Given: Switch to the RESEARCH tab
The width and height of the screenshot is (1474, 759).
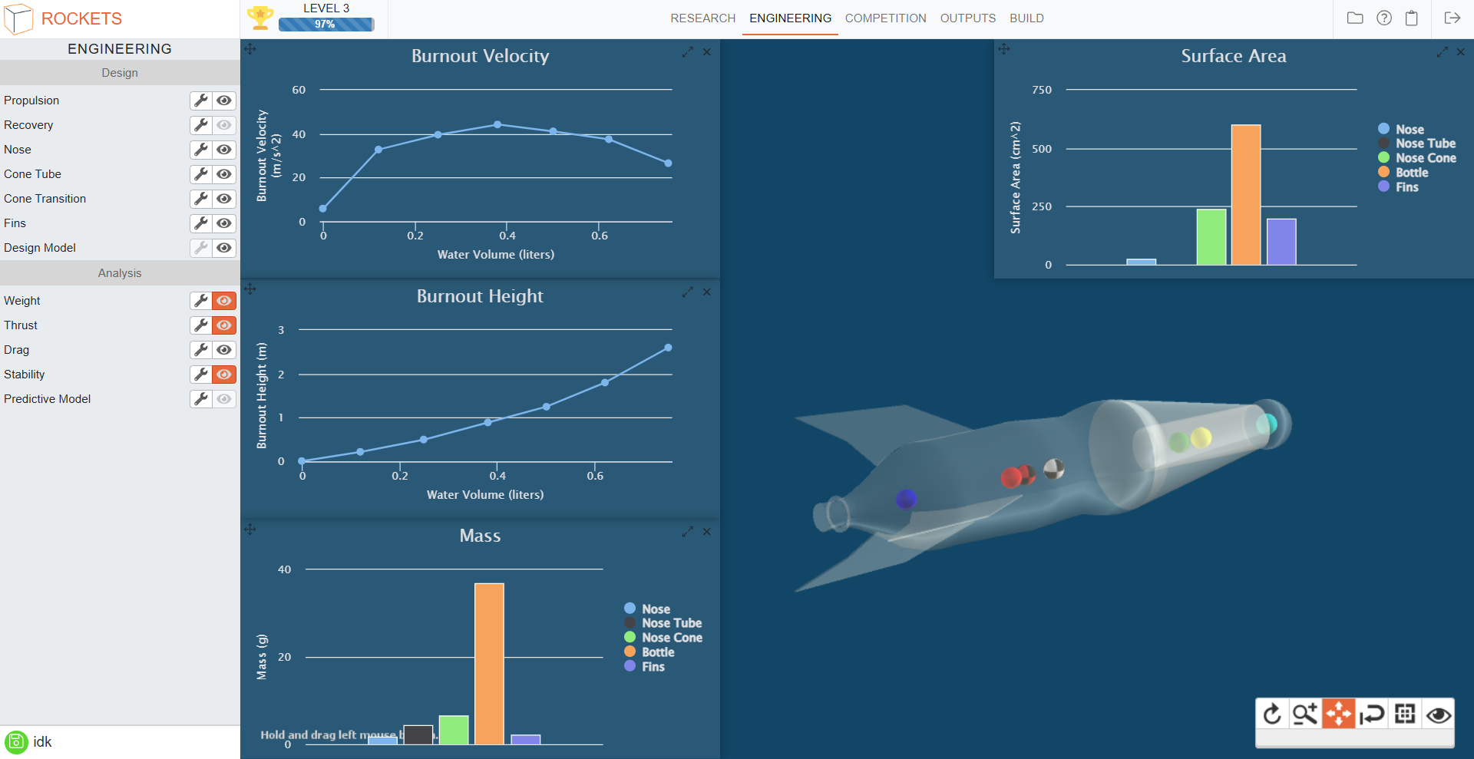Looking at the screenshot, I should point(702,18).
